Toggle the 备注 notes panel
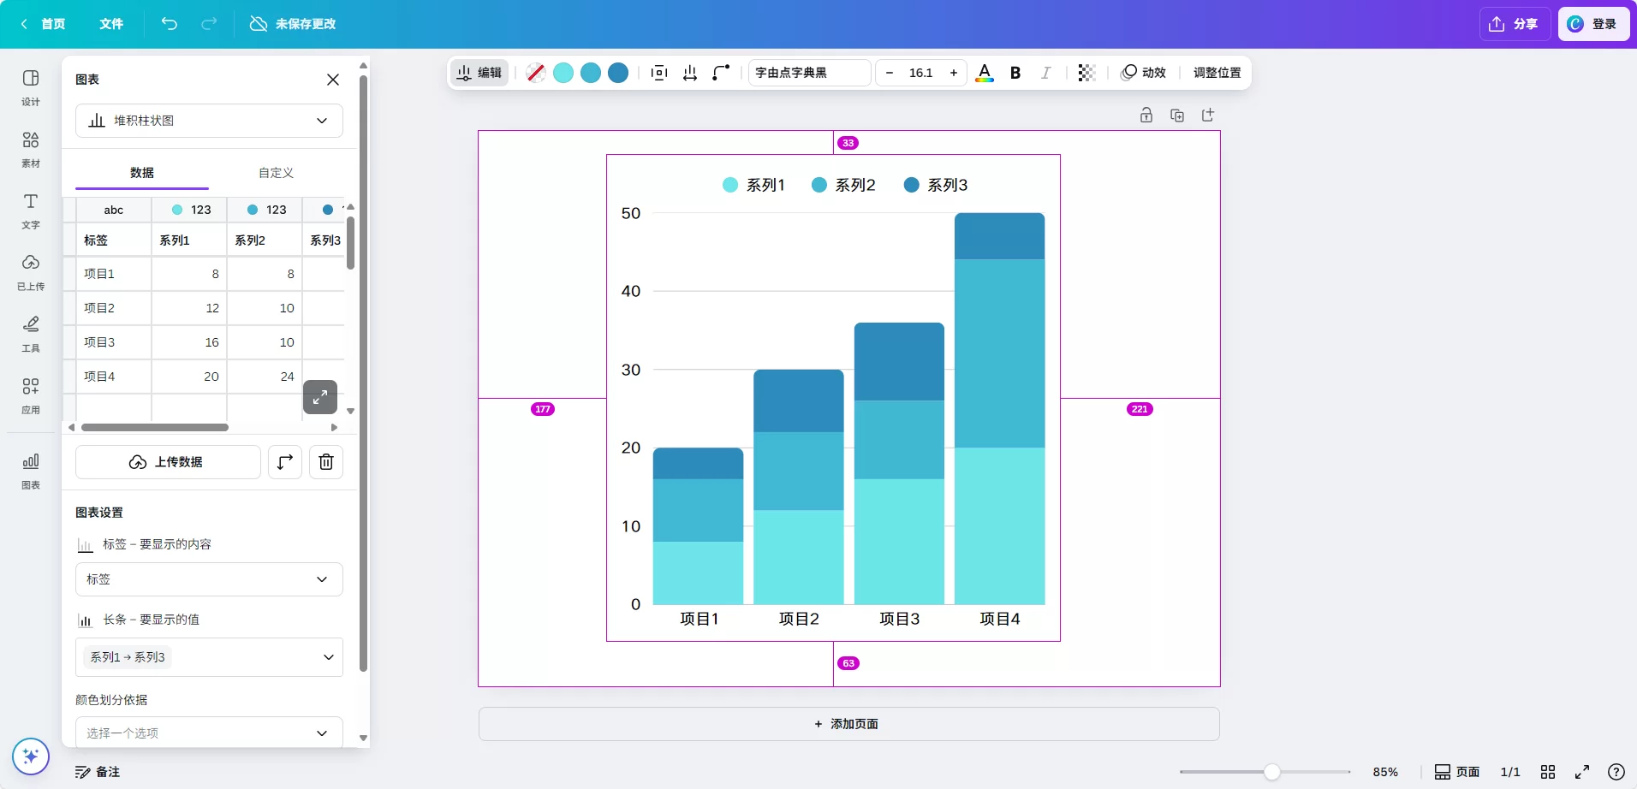The image size is (1637, 789). point(98,772)
